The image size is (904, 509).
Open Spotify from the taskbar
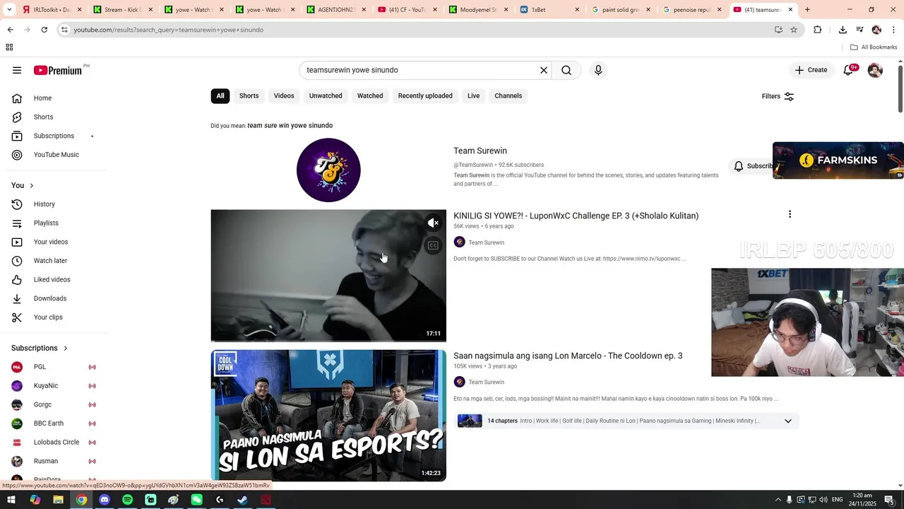pyautogui.click(x=127, y=500)
